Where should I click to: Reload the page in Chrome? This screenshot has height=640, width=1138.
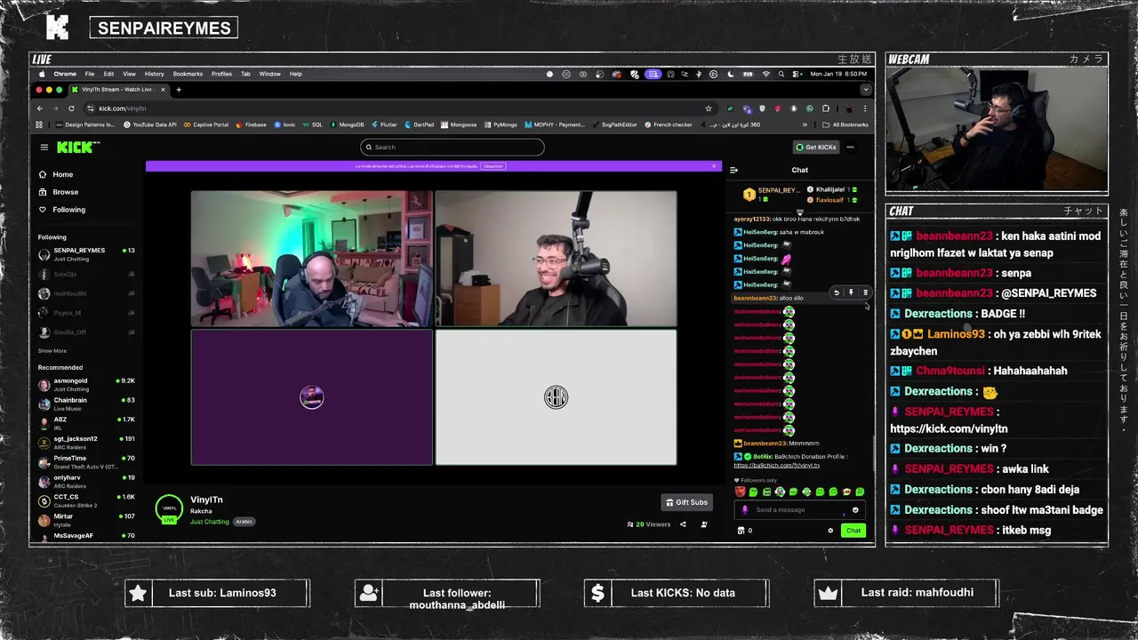tap(71, 108)
